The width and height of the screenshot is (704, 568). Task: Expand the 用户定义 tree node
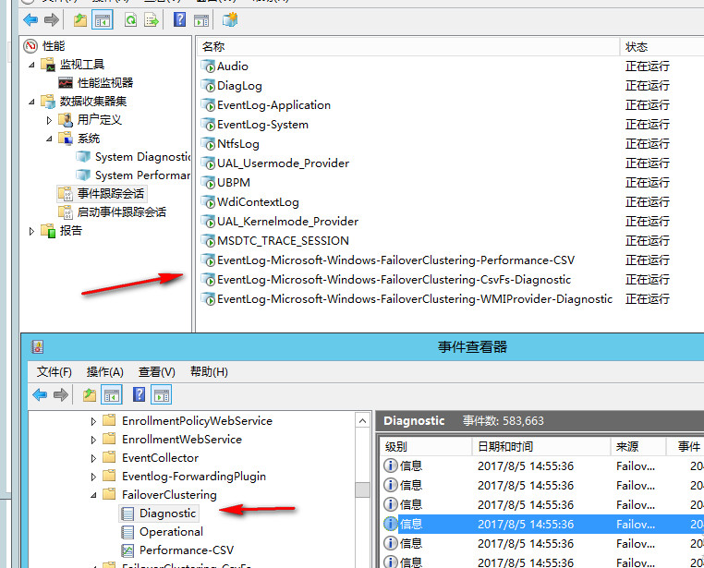click(x=49, y=120)
